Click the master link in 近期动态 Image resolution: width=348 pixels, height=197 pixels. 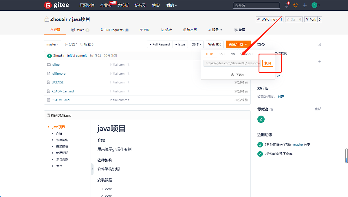(x=298, y=145)
